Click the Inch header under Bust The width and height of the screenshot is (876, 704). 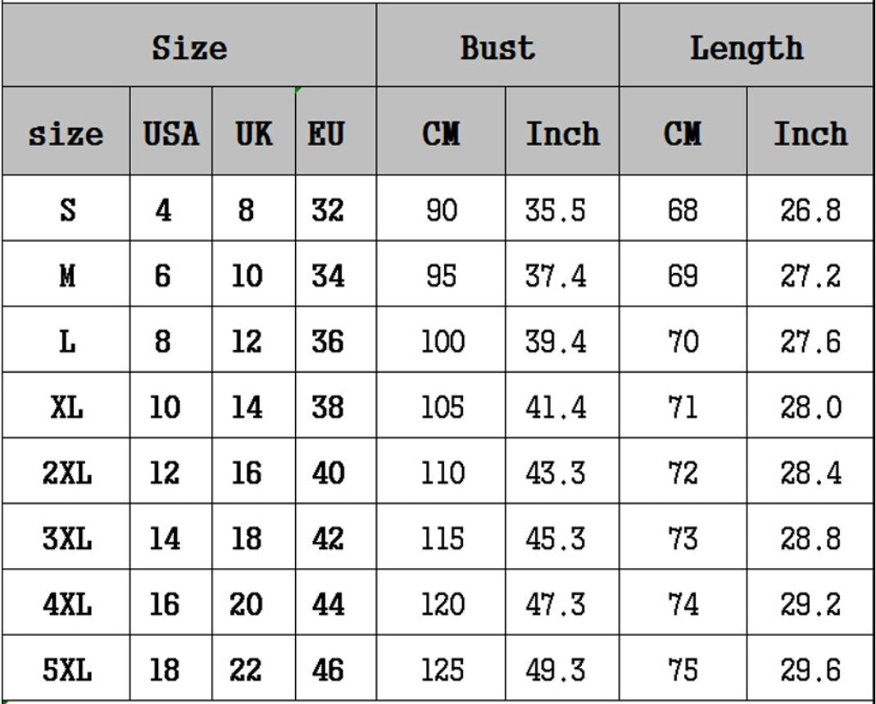point(562,133)
